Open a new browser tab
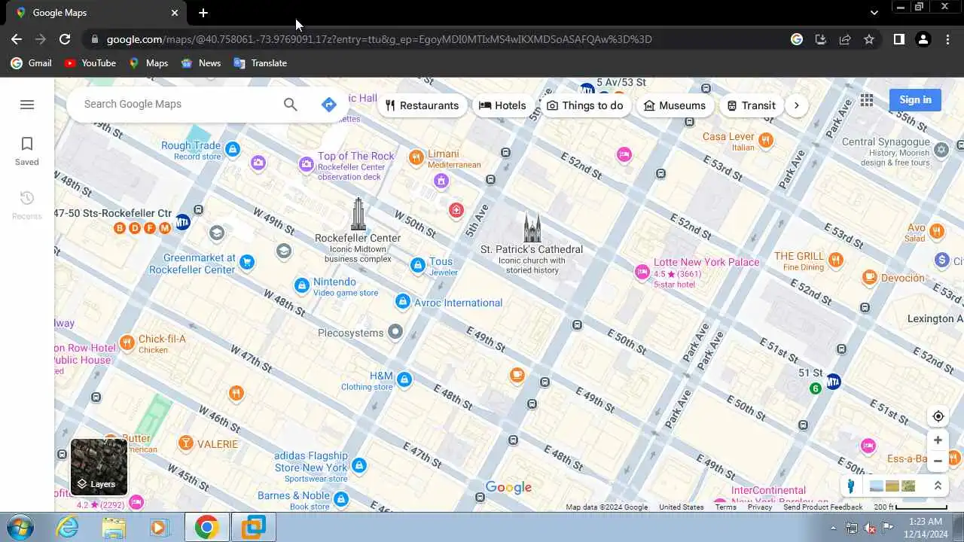The height and width of the screenshot is (542, 964). click(203, 13)
